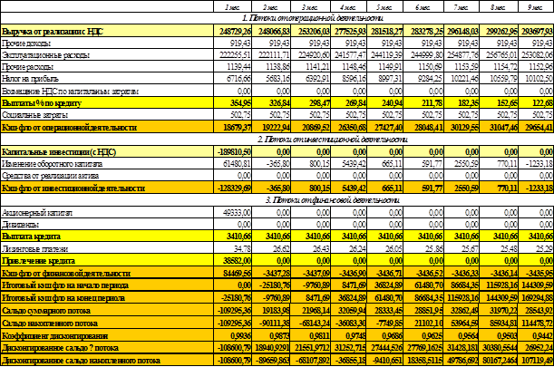Select the 'Выручка от реализации с НДС' row label
The height and width of the screenshot is (367, 554).
click(x=54, y=30)
